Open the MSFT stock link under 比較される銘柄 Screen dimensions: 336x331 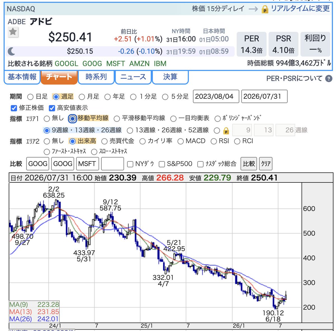(115, 64)
